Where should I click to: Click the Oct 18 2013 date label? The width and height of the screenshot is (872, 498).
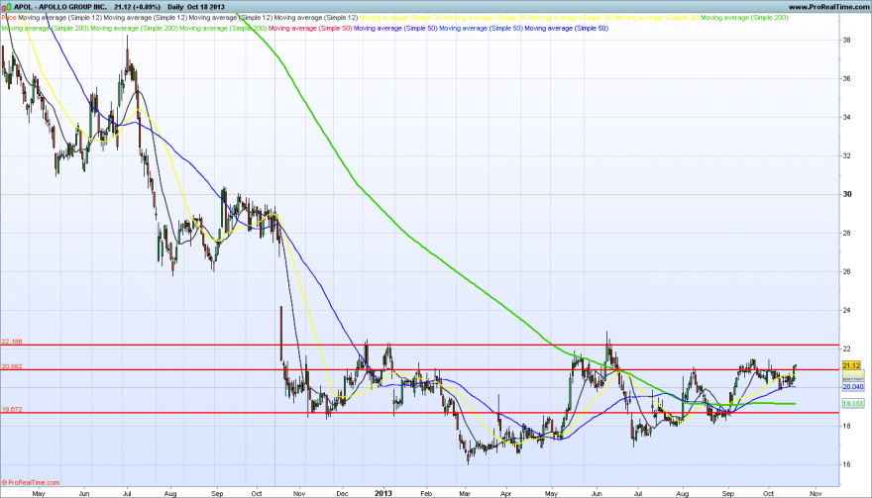206,7
